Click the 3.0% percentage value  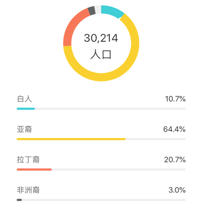(x=177, y=190)
